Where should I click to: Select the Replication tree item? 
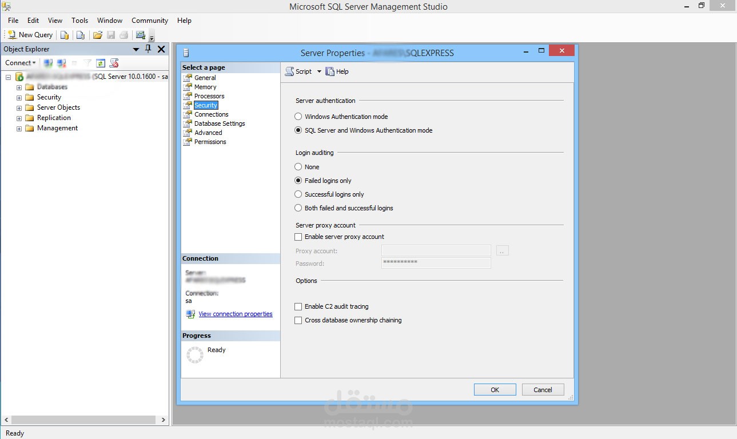point(54,118)
